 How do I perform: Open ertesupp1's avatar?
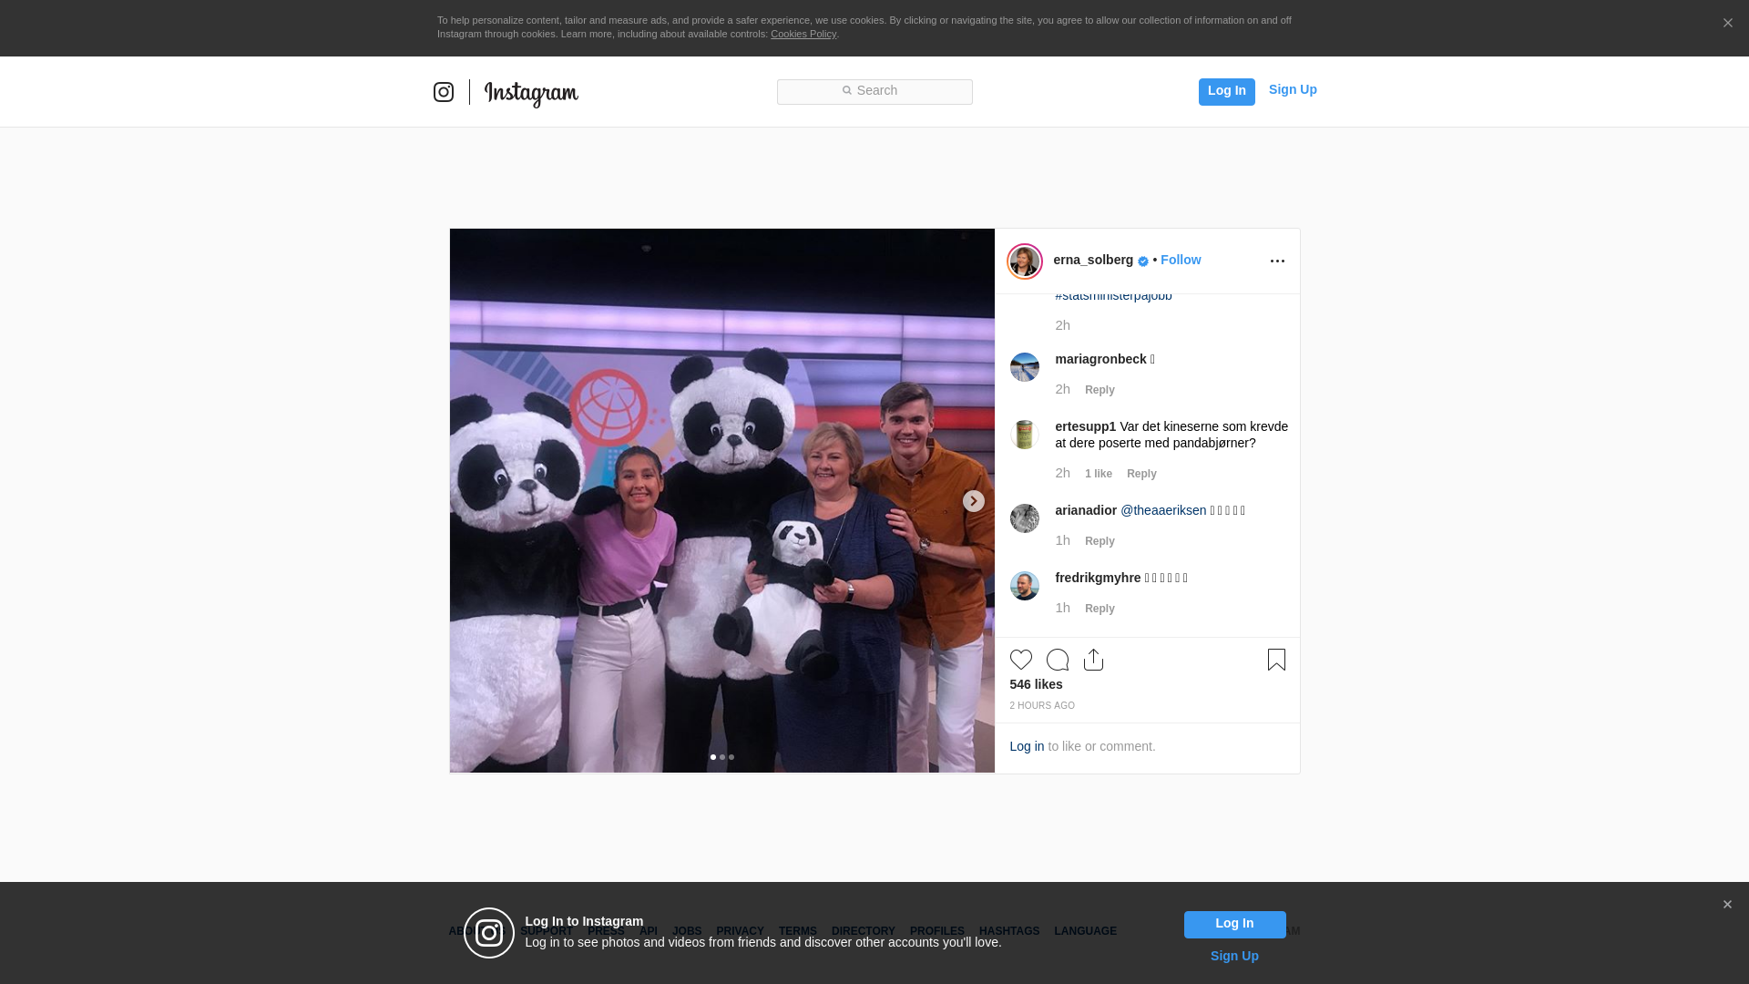point(1024,435)
